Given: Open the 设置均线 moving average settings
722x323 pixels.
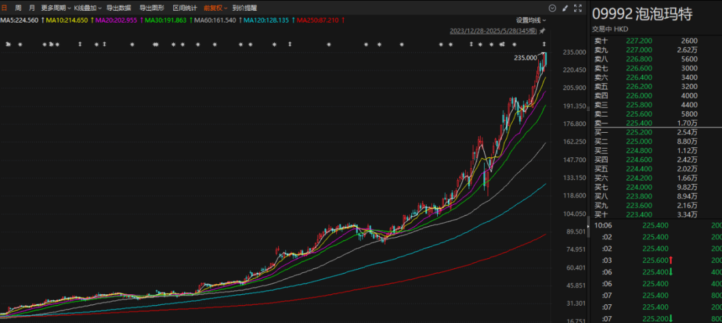Looking at the screenshot, I should (x=531, y=20).
